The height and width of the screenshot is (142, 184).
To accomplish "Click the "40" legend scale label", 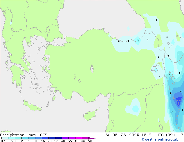I will [76, 141].
